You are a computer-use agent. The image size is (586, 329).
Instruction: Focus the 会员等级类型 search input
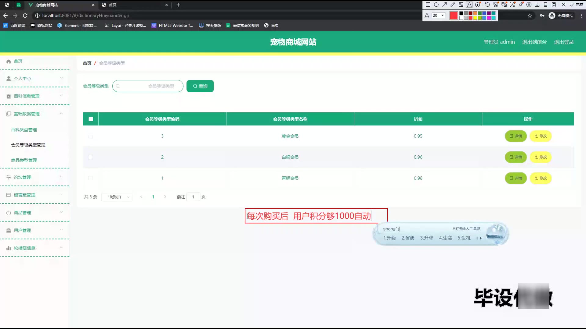click(x=148, y=86)
